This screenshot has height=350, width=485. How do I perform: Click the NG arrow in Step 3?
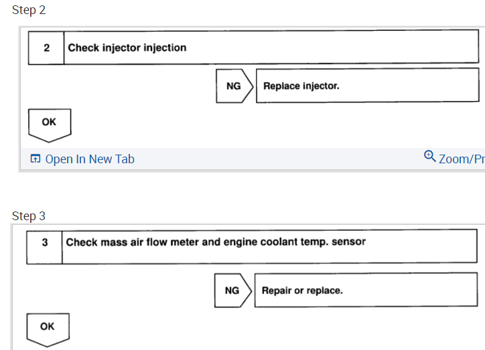232,291
